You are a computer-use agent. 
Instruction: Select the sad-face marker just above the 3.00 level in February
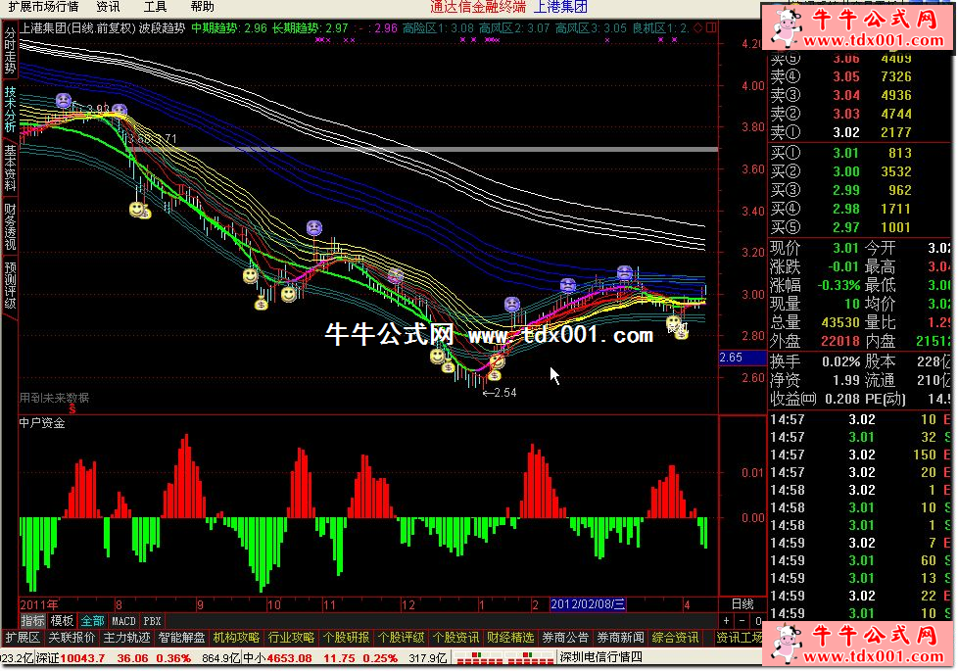tap(568, 284)
